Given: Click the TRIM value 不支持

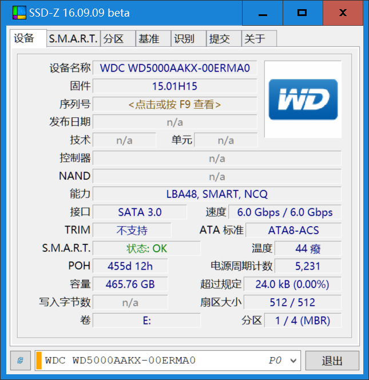Looking at the screenshot, I should pyautogui.click(x=132, y=230).
